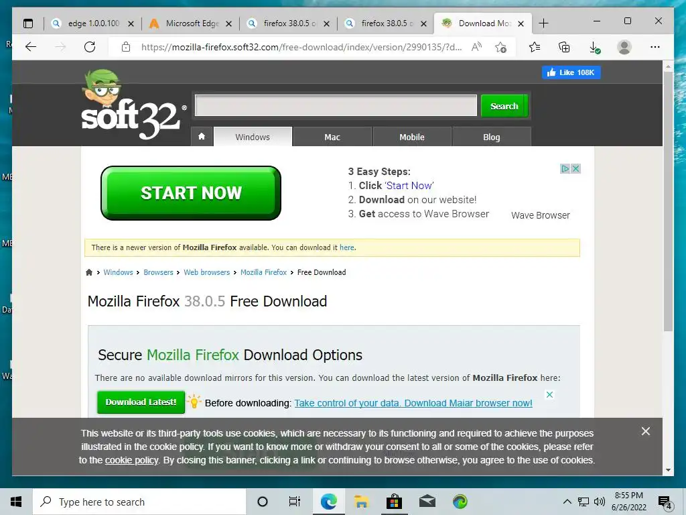
Task: Close the cookie notice banner
Action: [x=646, y=431]
